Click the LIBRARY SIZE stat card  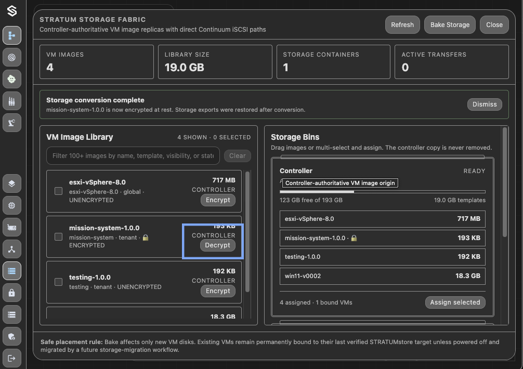215,62
